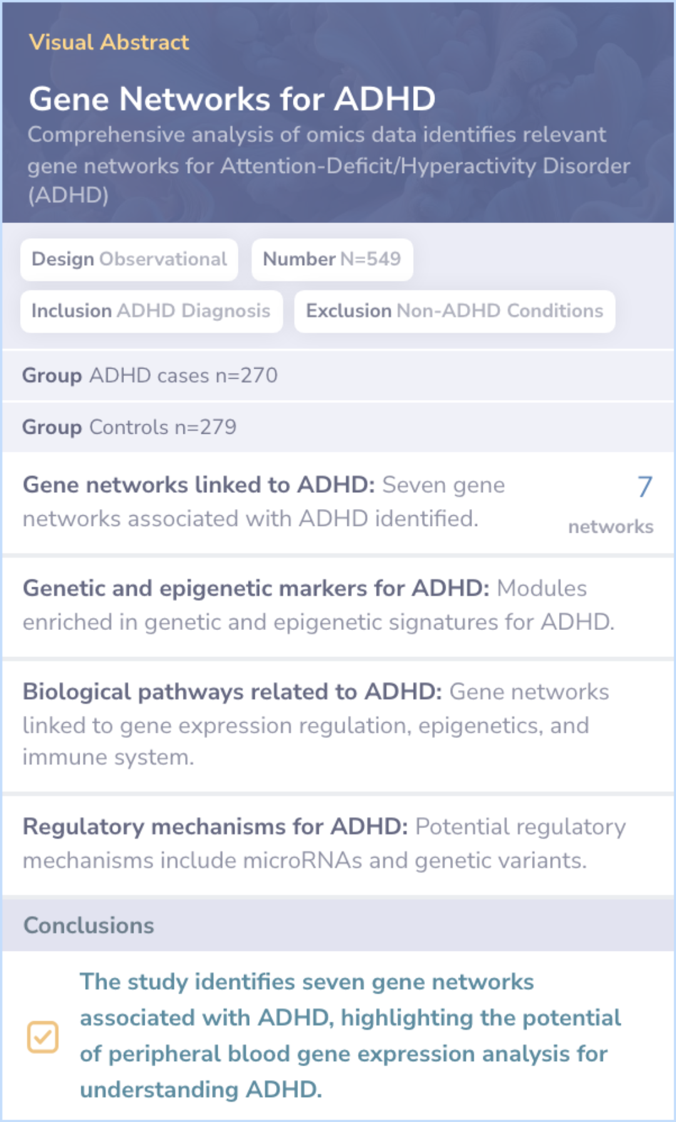The width and height of the screenshot is (676, 1122).
Task: Open the Regulatory mechanisms for ADHD finding
Action: tap(338, 845)
